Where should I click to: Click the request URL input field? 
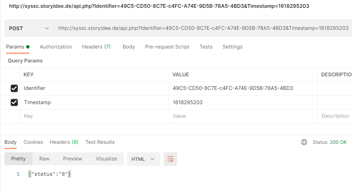tap(203, 28)
